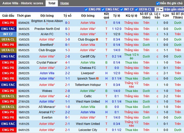Click the Giải đấu column header

point(8,16)
